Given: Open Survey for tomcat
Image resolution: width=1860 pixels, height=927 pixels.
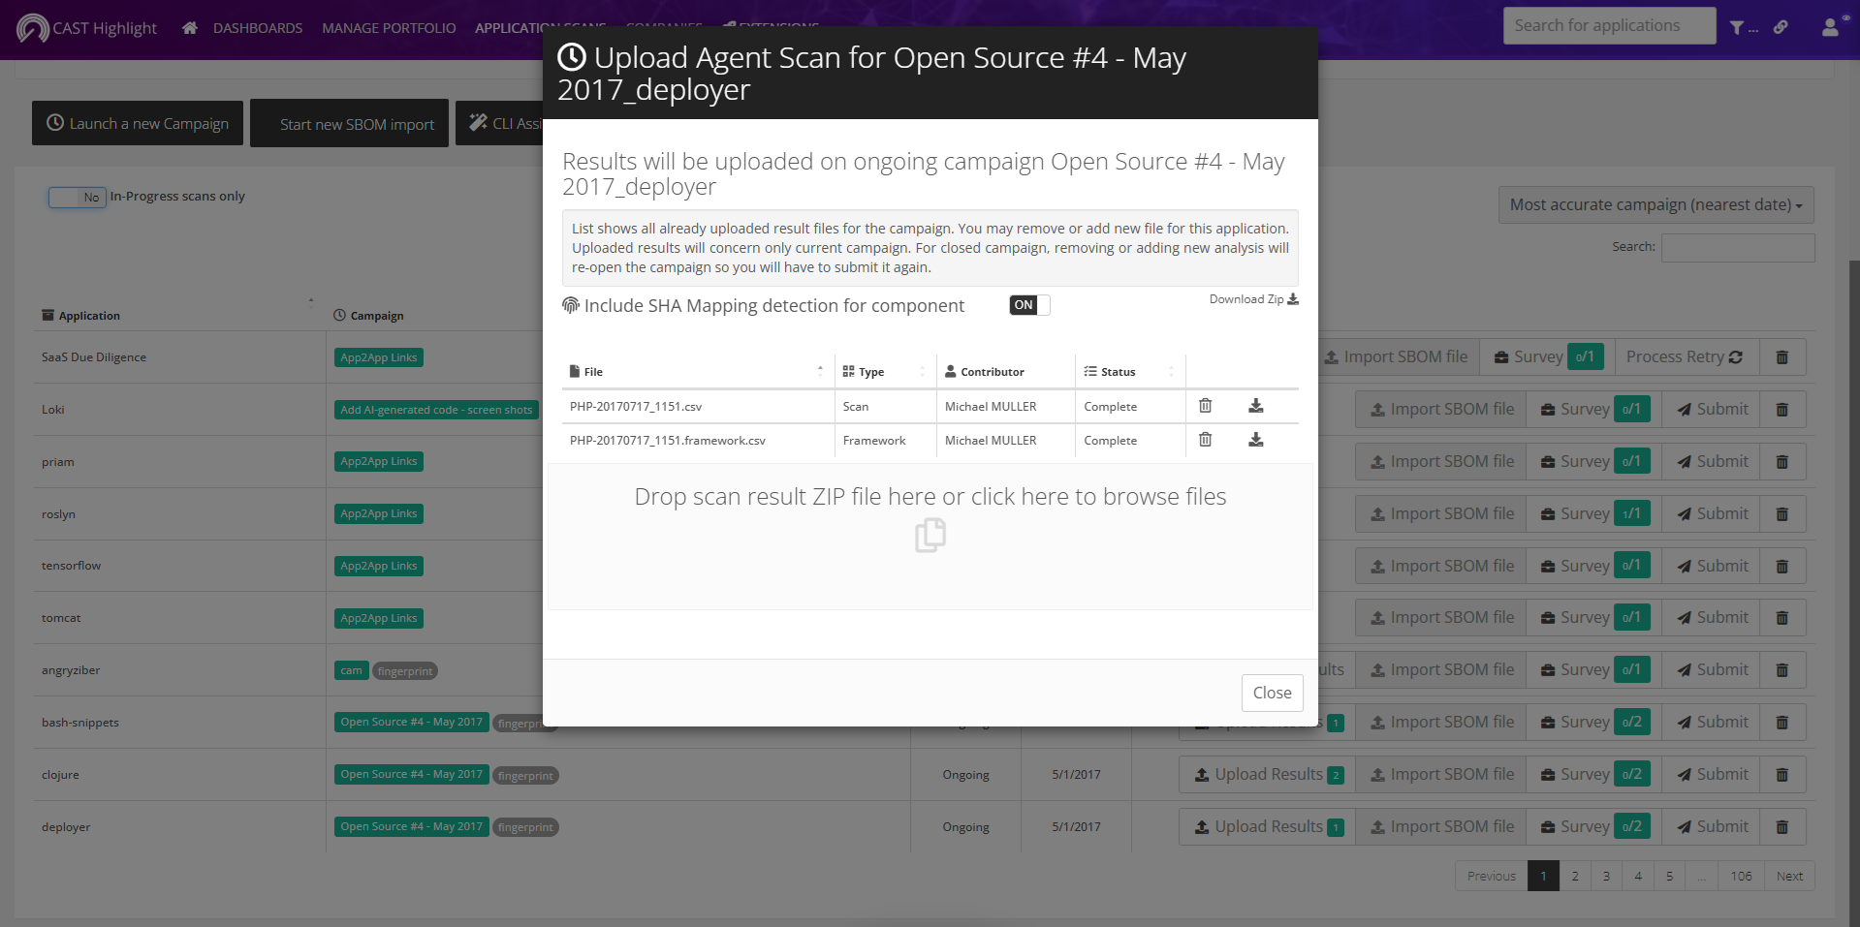Looking at the screenshot, I should pos(1594,617).
